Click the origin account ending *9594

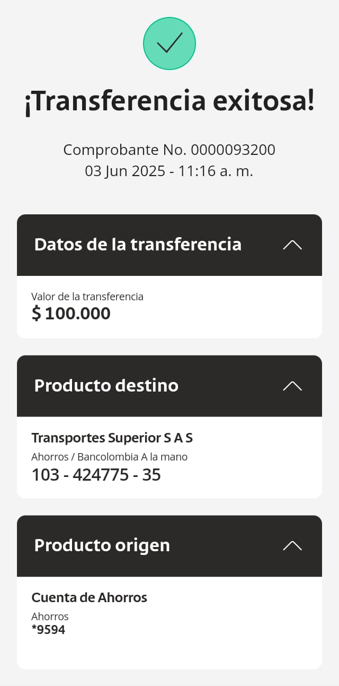[x=48, y=630]
